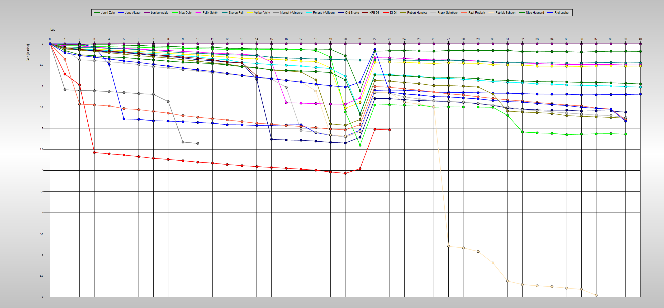Click Patrick Schuon's final data point at lap 37

click(596, 295)
